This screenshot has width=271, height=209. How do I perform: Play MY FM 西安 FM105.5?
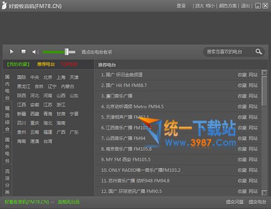[x=126, y=160]
